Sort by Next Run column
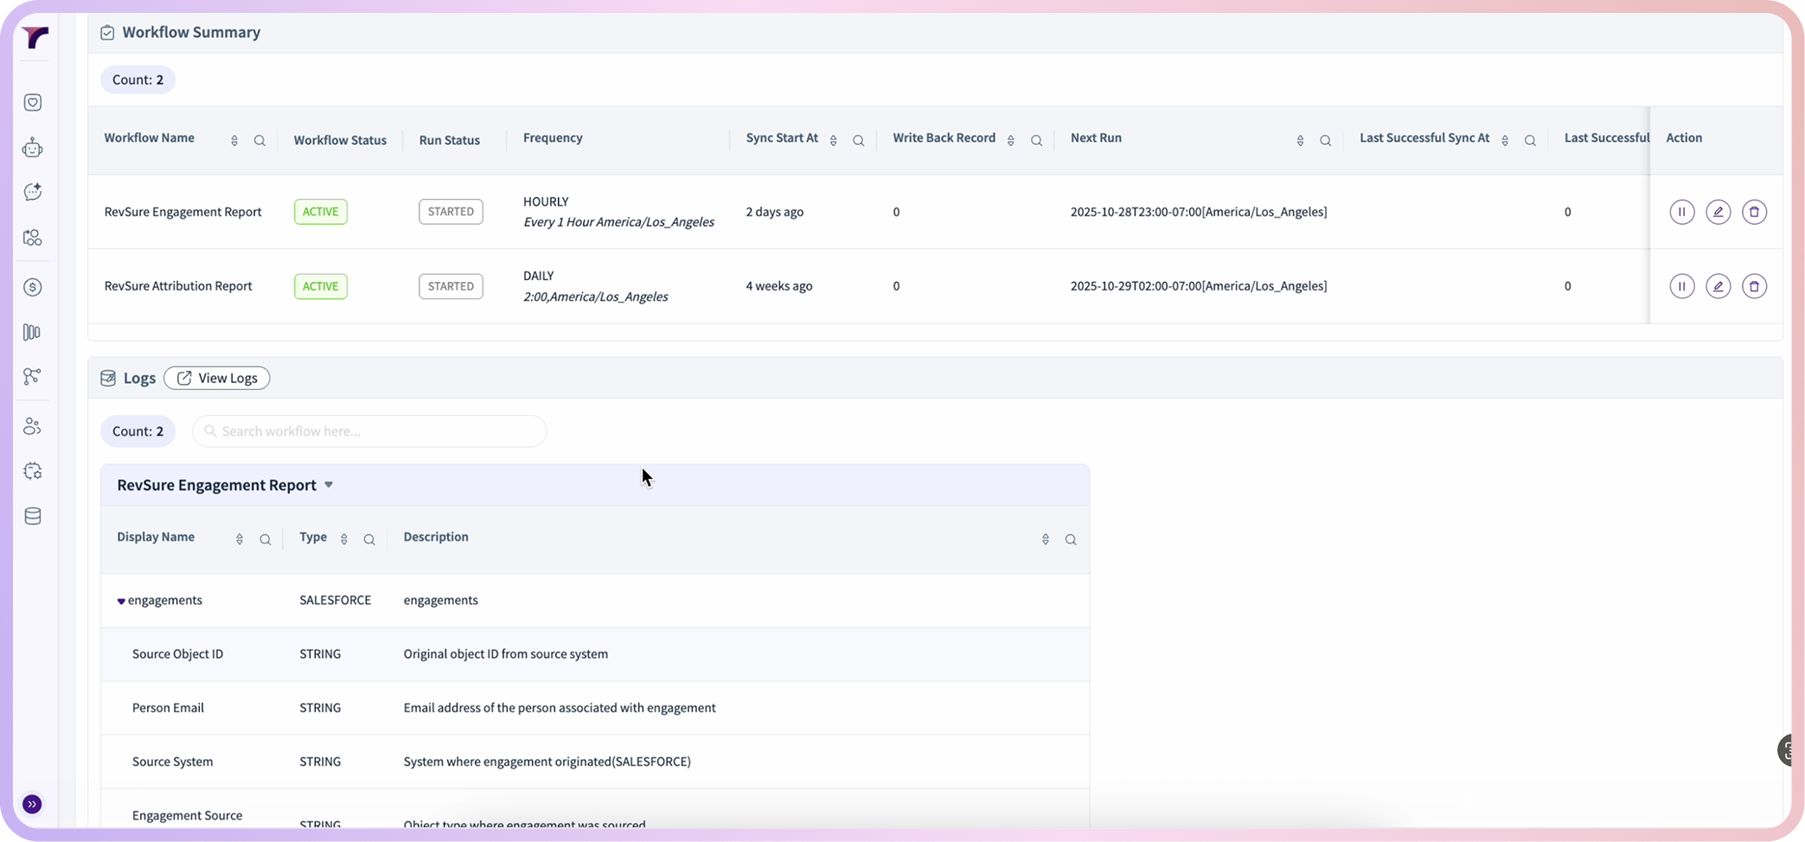Viewport: 1805px width, 842px height. tap(1300, 141)
